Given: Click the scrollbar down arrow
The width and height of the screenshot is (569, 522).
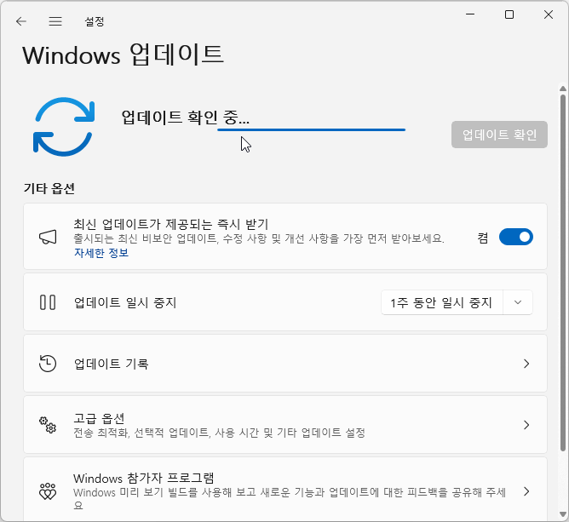Looking at the screenshot, I should pos(563,514).
